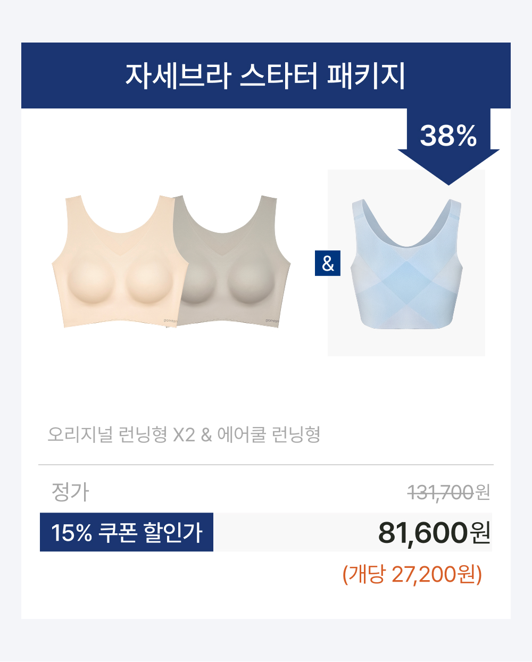Click the logo text on the beige bra hem

[x=170, y=321]
